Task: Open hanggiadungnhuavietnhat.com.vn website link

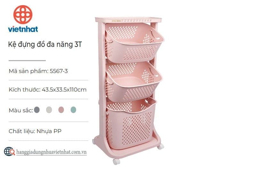Action: pyautogui.click(x=52, y=152)
